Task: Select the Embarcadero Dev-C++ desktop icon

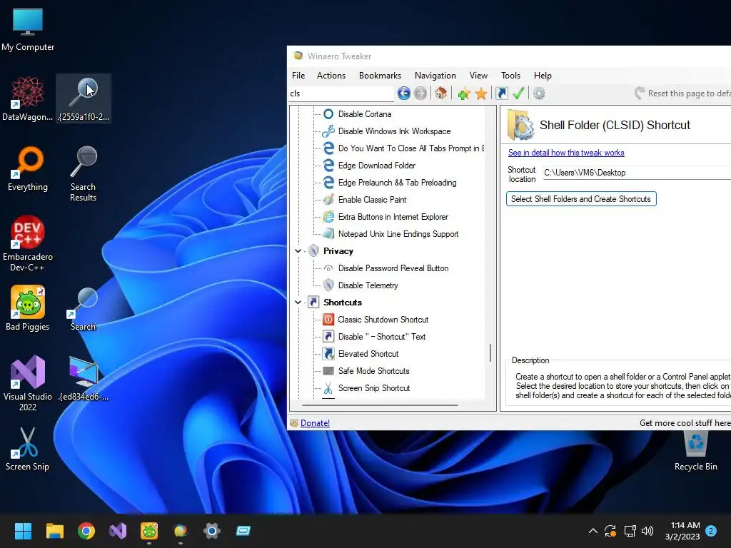Action: [28, 244]
